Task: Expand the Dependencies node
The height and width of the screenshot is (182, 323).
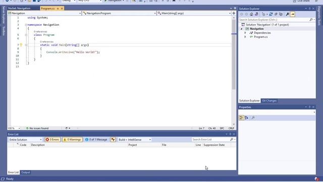Action: (245, 33)
